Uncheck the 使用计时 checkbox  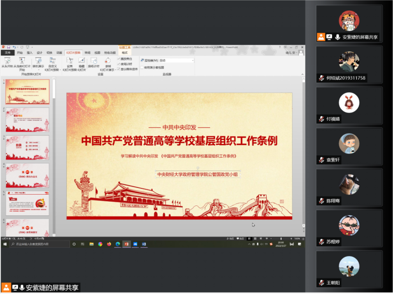pyautogui.click(x=119, y=64)
